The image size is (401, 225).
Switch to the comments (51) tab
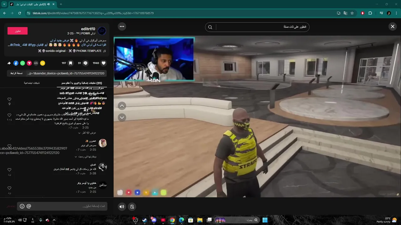[x=82, y=83]
